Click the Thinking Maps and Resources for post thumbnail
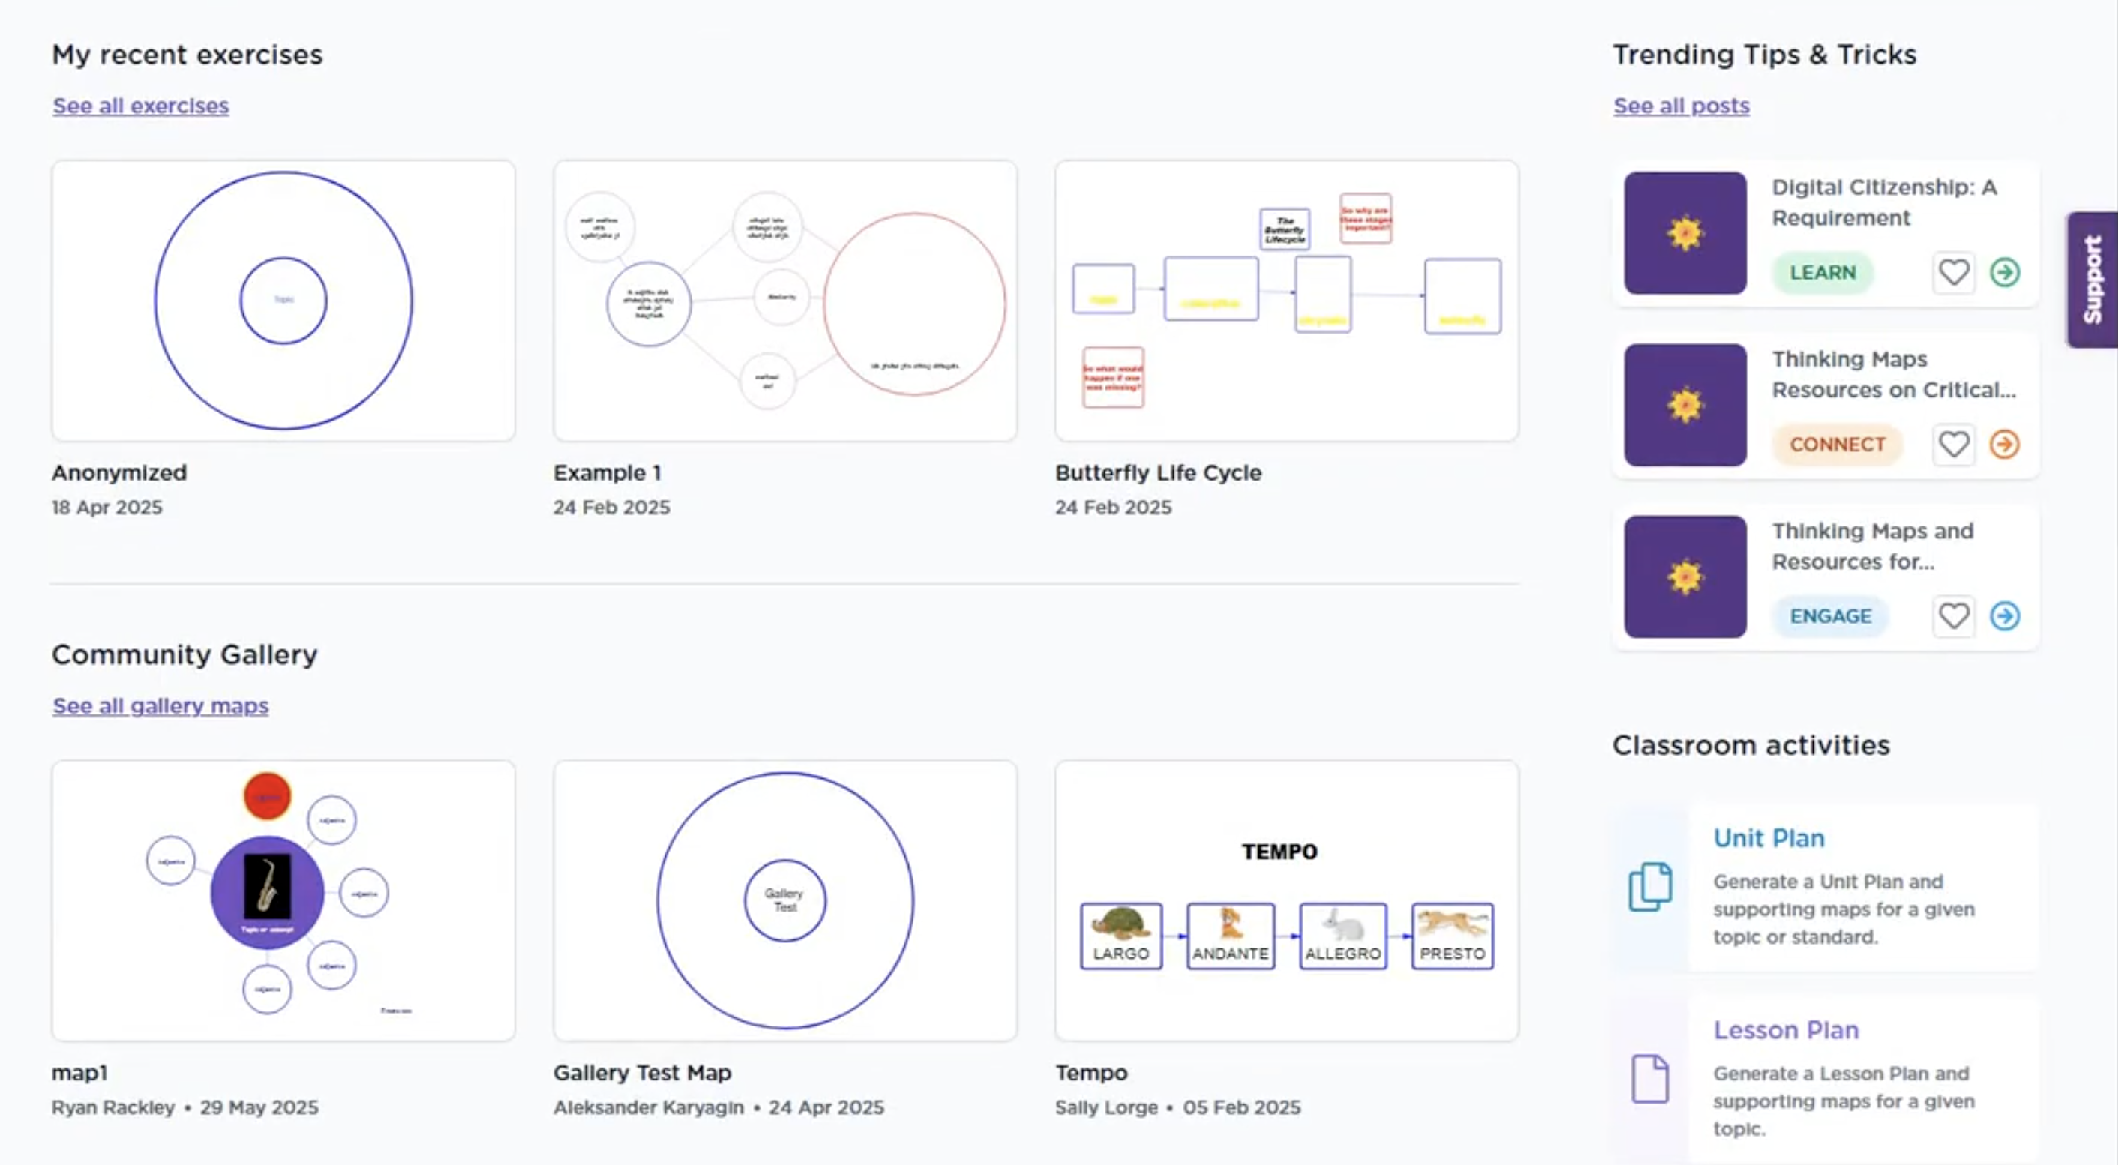This screenshot has width=2118, height=1165. [1684, 577]
